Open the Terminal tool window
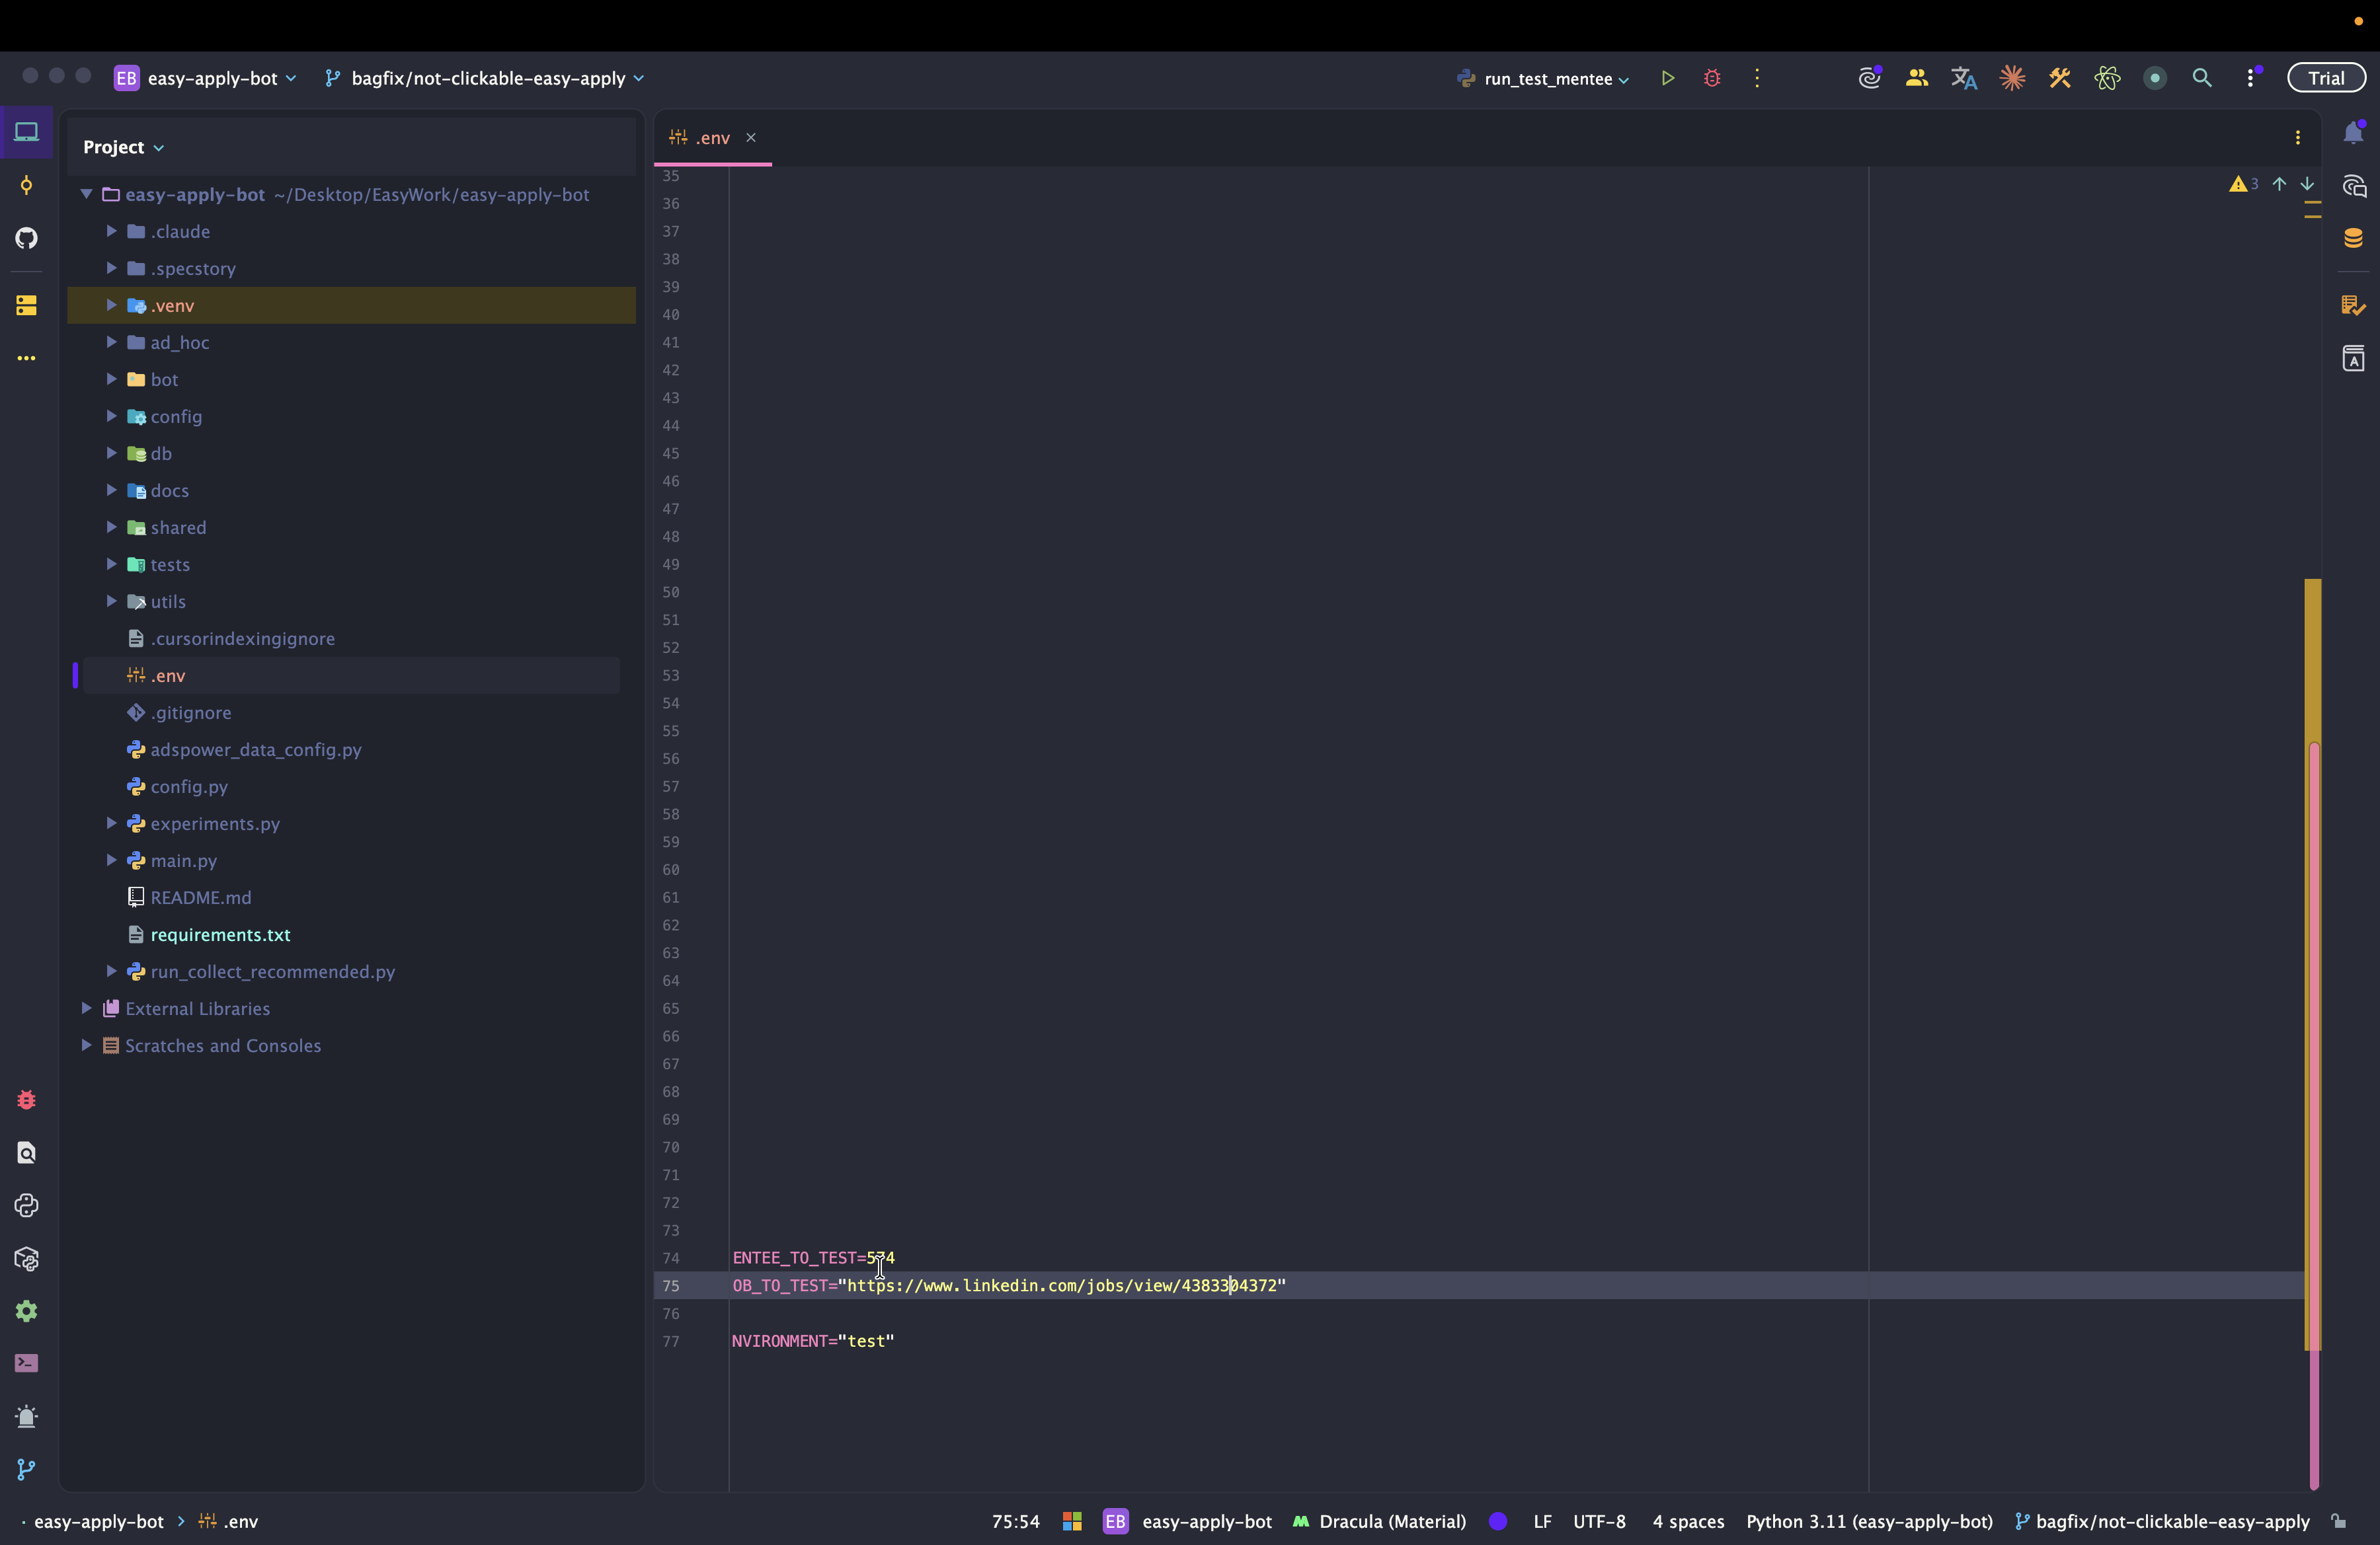The height and width of the screenshot is (1545, 2380). [x=27, y=1363]
